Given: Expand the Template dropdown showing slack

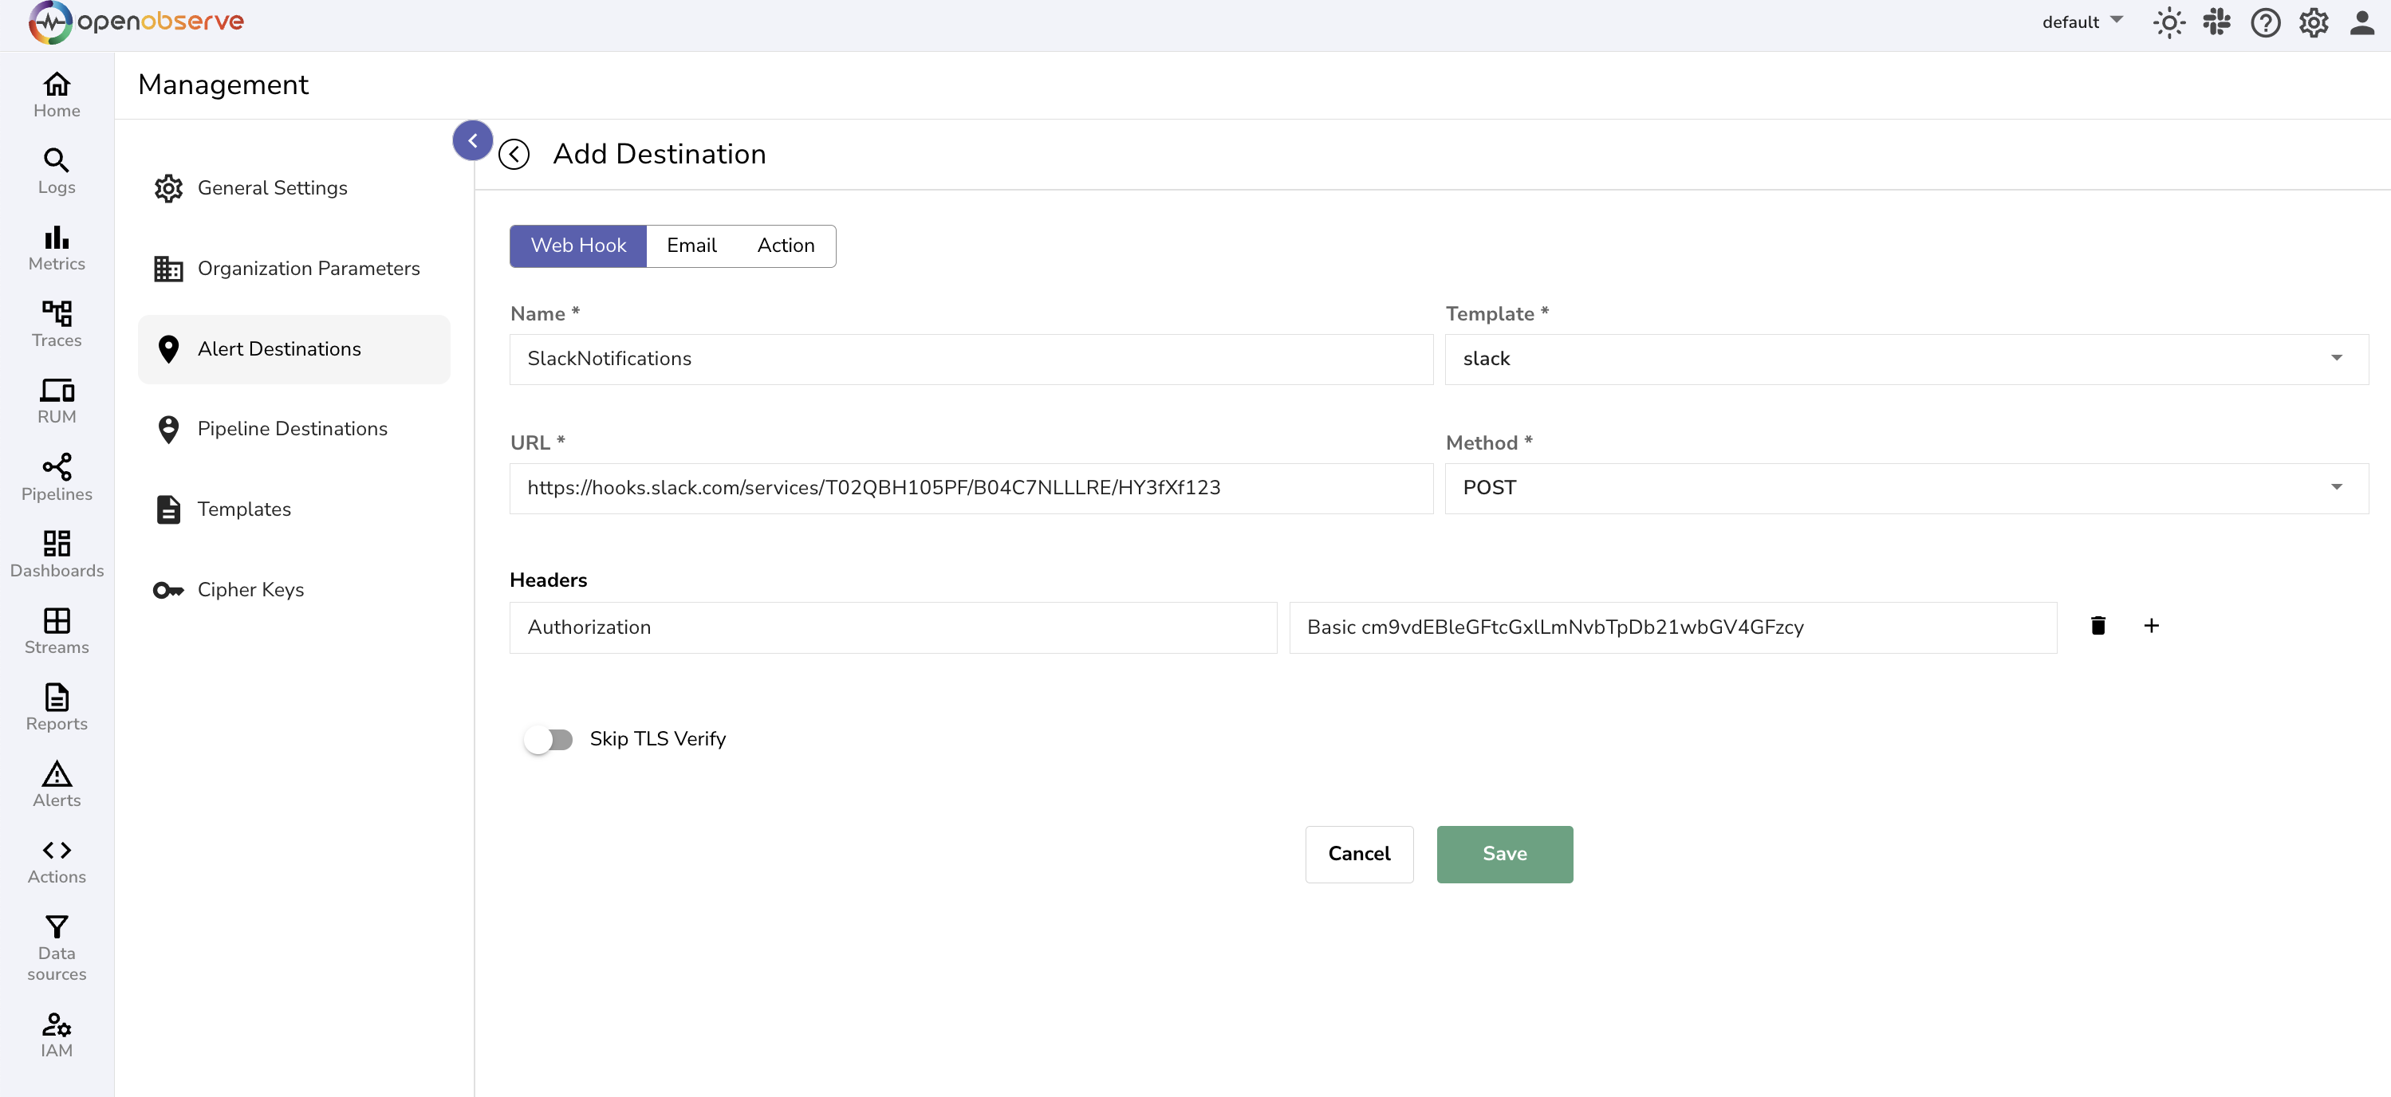Looking at the screenshot, I should click(1905, 360).
